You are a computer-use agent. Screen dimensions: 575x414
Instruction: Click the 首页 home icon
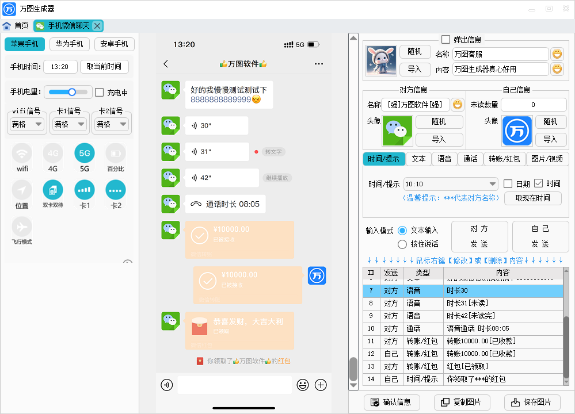[6, 26]
